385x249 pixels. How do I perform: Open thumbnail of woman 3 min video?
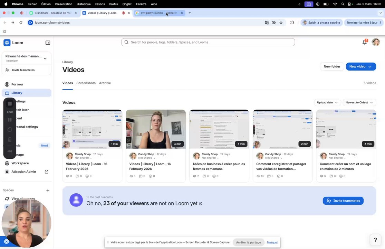156,129
